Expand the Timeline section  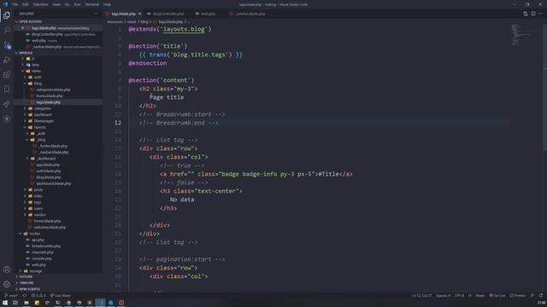pyautogui.click(x=58, y=283)
